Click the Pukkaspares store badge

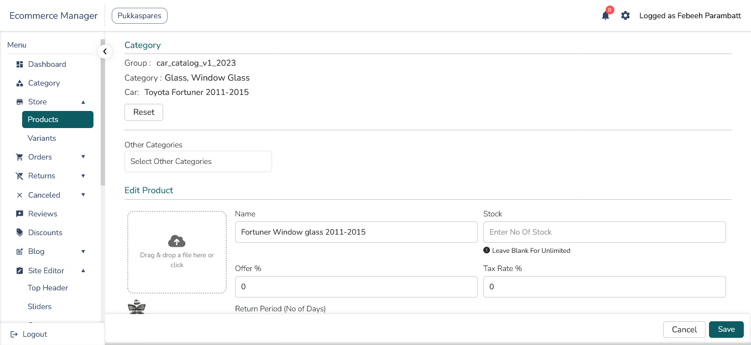pos(139,16)
